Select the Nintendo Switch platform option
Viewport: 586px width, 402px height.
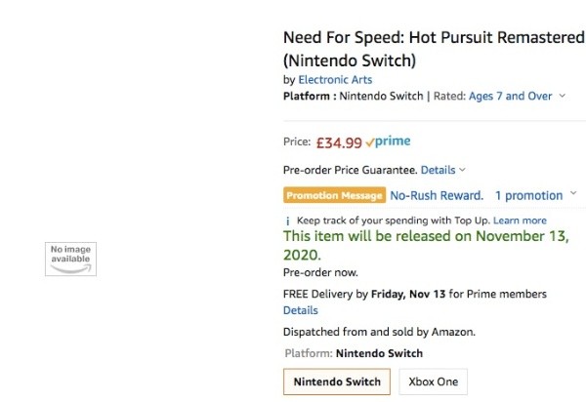[x=337, y=382]
